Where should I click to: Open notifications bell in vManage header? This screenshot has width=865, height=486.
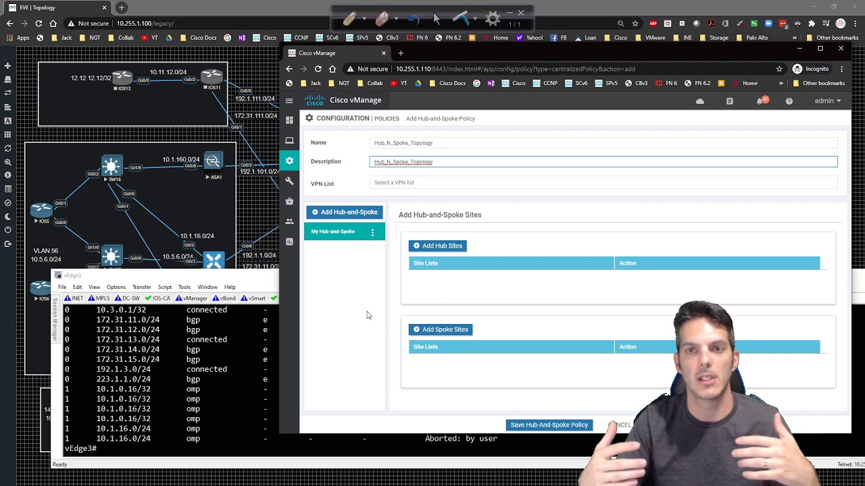(x=762, y=101)
